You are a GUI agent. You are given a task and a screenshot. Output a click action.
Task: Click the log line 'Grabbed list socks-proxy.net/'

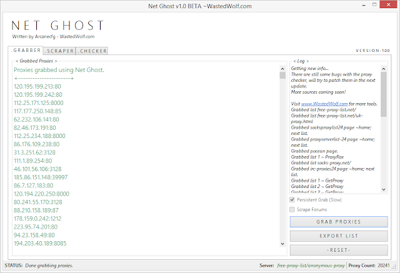(x=321, y=162)
